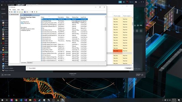
Task: Click the Very high power usage cell
Action: (117, 51)
